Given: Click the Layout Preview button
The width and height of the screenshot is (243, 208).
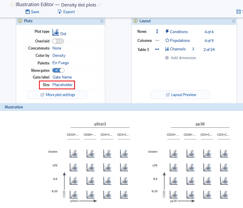Looking at the screenshot, I should (181, 95).
